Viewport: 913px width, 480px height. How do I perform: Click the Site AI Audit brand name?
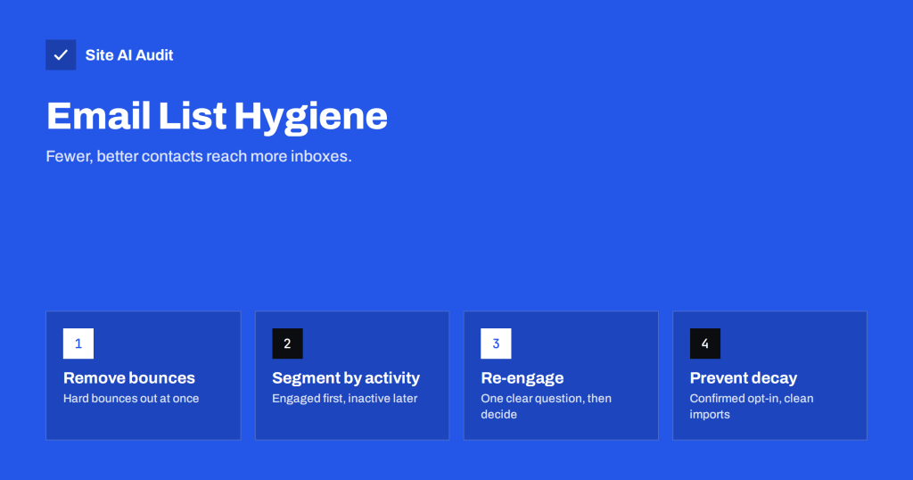[129, 54]
